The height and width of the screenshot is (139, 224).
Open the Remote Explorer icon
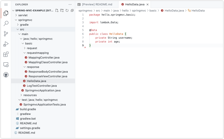coord(6,65)
